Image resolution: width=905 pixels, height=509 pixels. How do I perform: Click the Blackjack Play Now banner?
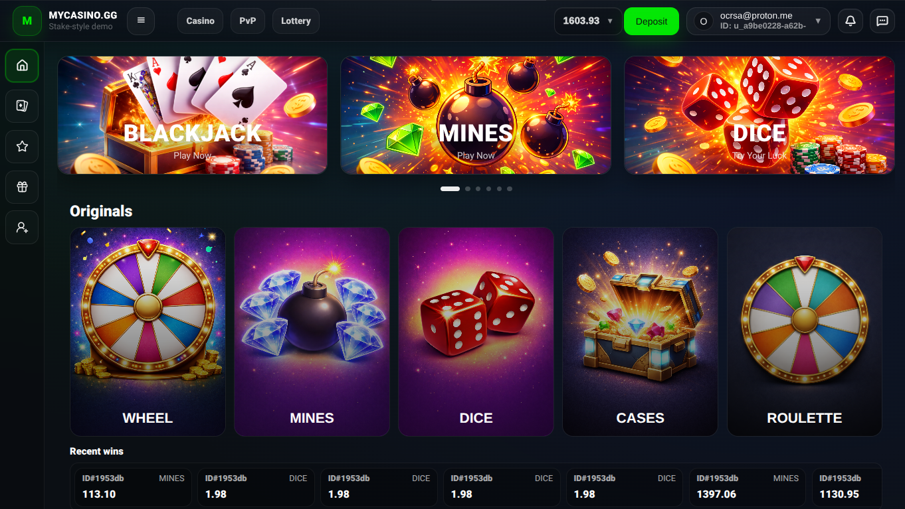tap(193, 115)
